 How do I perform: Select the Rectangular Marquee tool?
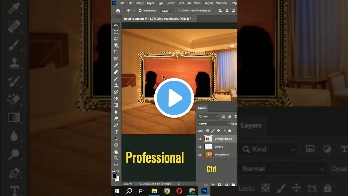click(x=116, y=32)
